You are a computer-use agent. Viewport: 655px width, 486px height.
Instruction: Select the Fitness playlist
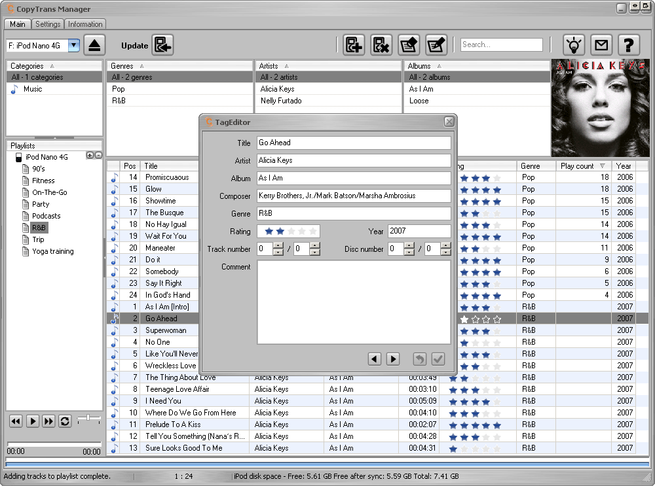click(x=43, y=181)
